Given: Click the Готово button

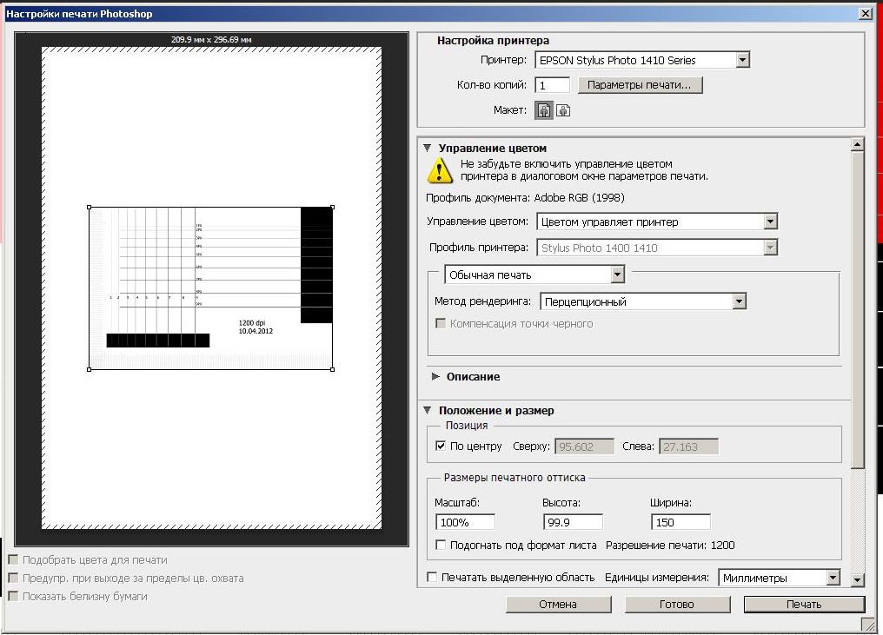Looking at the screenshot, I should point(677,604).
